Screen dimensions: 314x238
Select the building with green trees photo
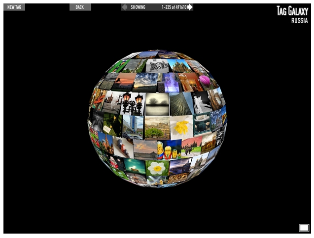pyautogui.click(x=157, y=127)
